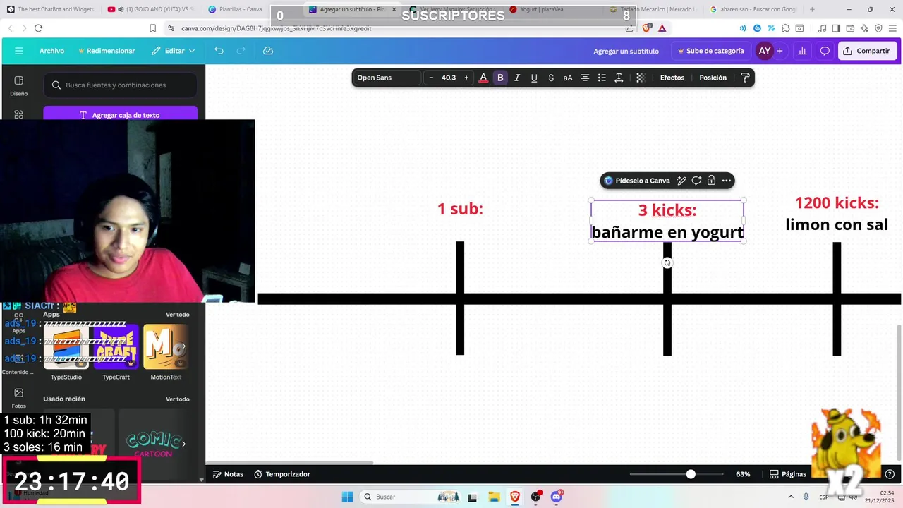
Task: Toggle bulleted list formatting
Action: (602, 78)
